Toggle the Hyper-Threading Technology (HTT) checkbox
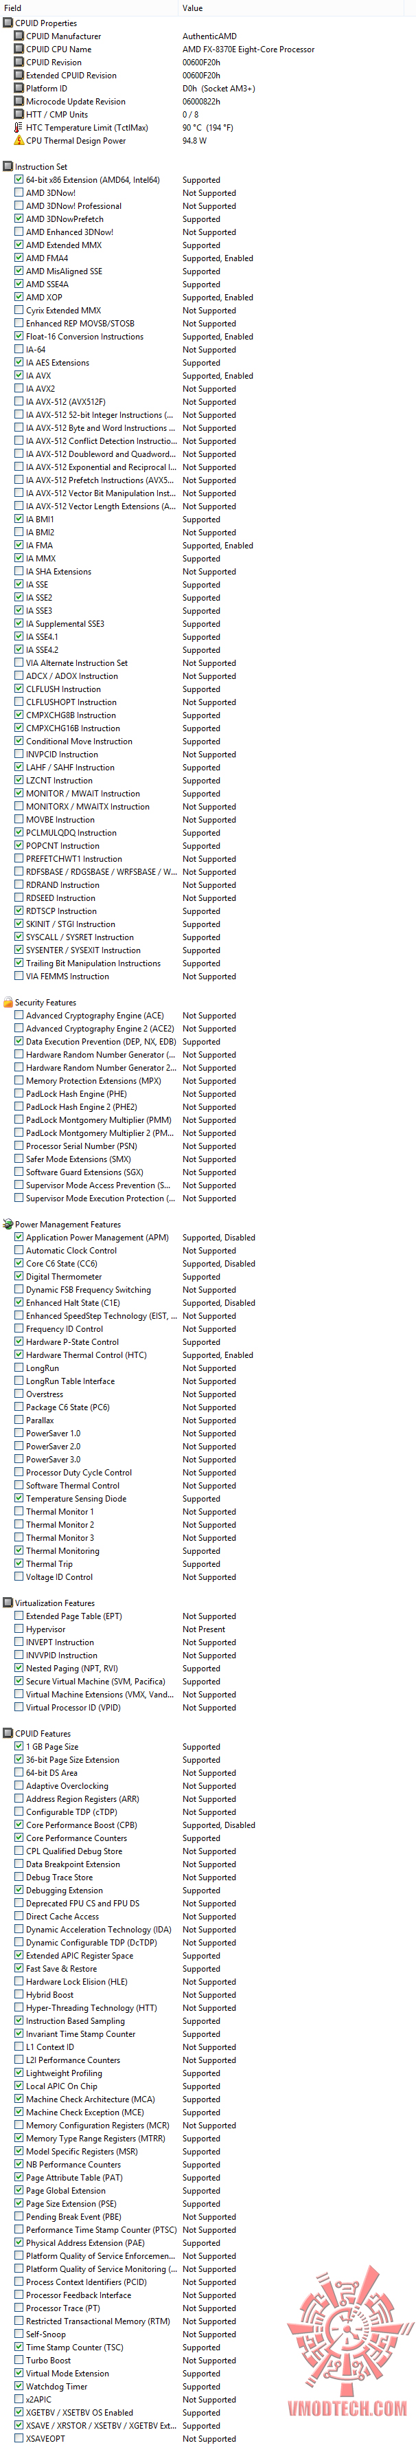Viewport: 416px width, 2452px height. click(19, 2007)
